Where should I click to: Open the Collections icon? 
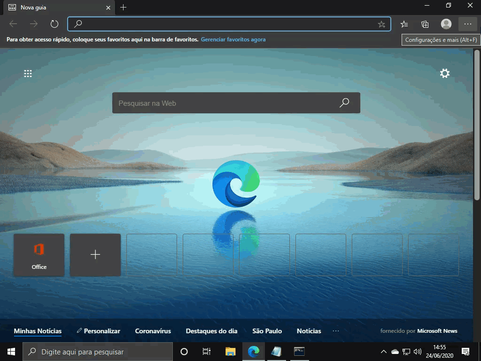pos(425,24)
